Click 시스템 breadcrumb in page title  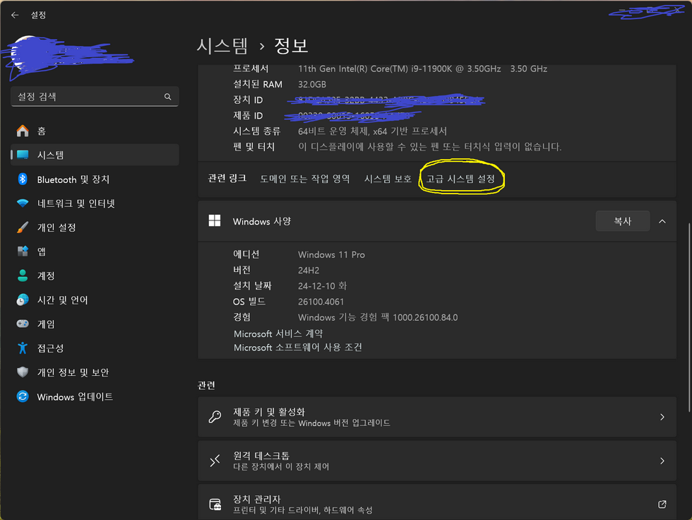(x=222, y=46)
